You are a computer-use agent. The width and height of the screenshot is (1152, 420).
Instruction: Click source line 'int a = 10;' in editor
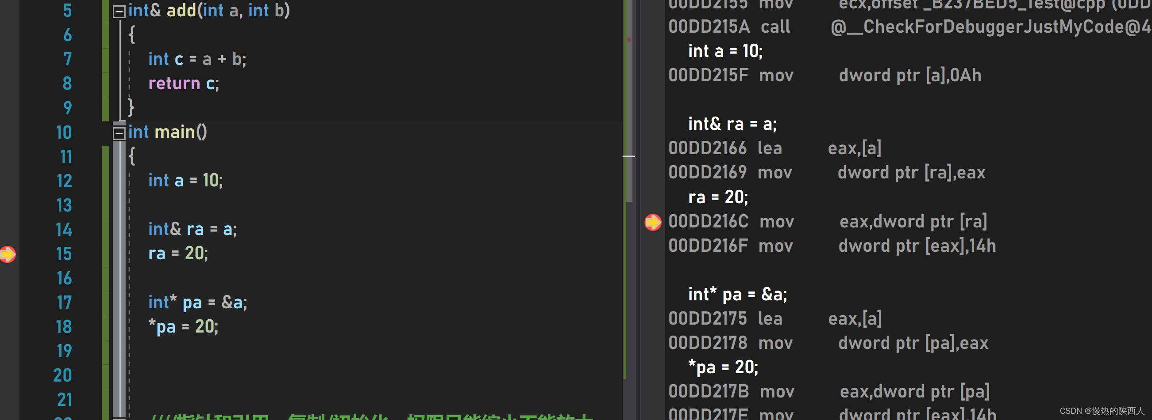pos(185,181)
